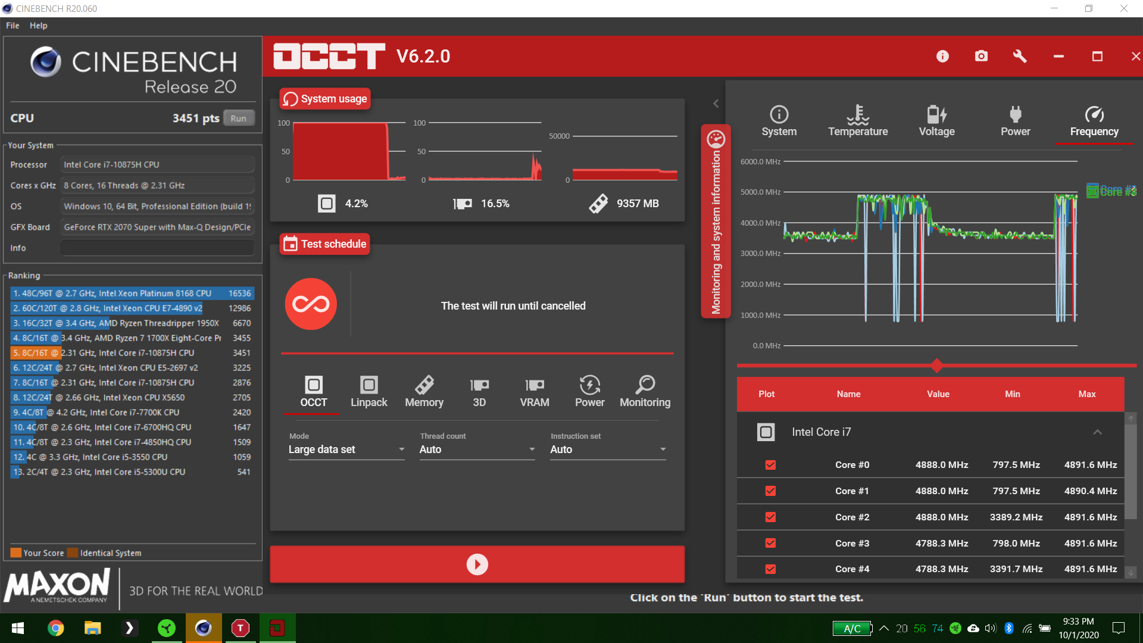1143x643 pixels.
Task: Select the VRAM test icon
Action: coord(534,391)
